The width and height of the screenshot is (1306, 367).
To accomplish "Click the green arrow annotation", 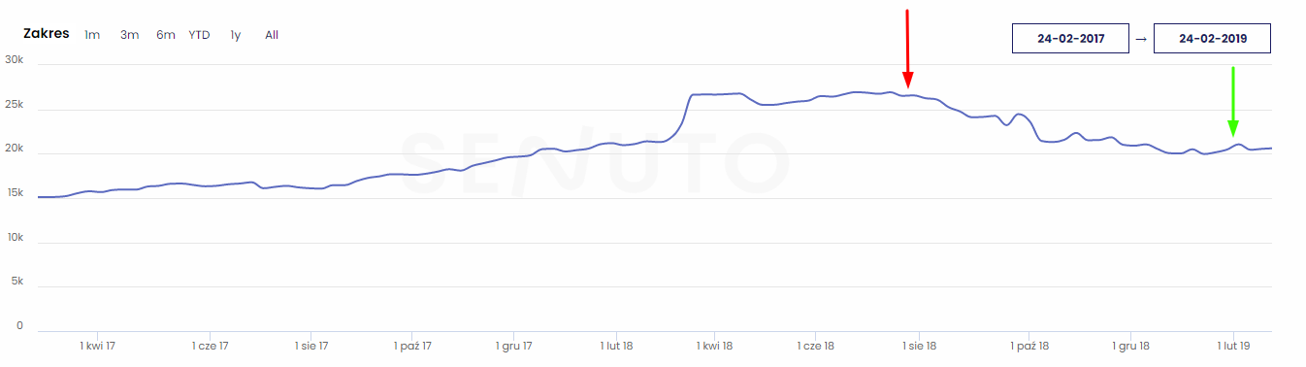I will pos(1232,102).
